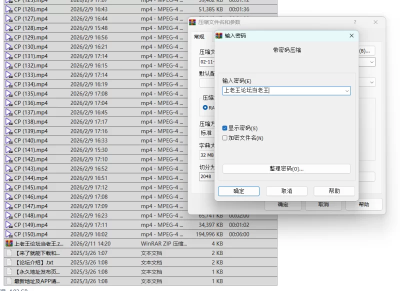Screen dimensions: 400x291
Task: Click the CP (150).mp4 video file icon
Action: coord(8,234)
